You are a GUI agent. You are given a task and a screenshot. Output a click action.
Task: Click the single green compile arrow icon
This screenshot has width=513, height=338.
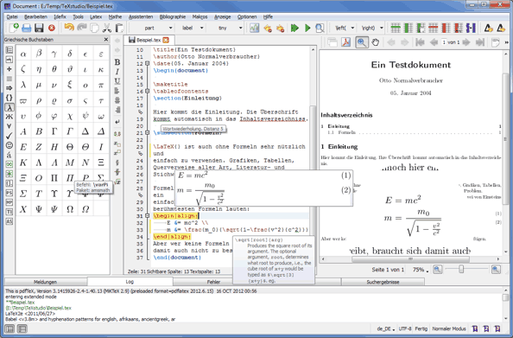(x=307, y=29)
